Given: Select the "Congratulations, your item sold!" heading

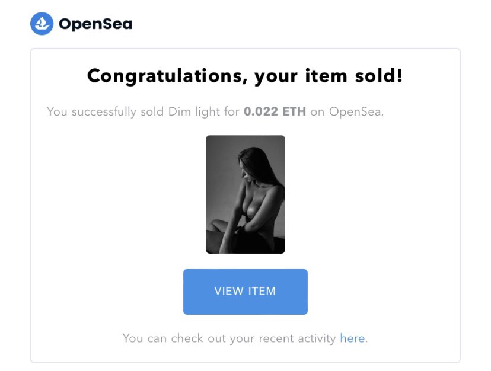Looking at the screenshot, I should pyautogui.click(x=245, y=76).
